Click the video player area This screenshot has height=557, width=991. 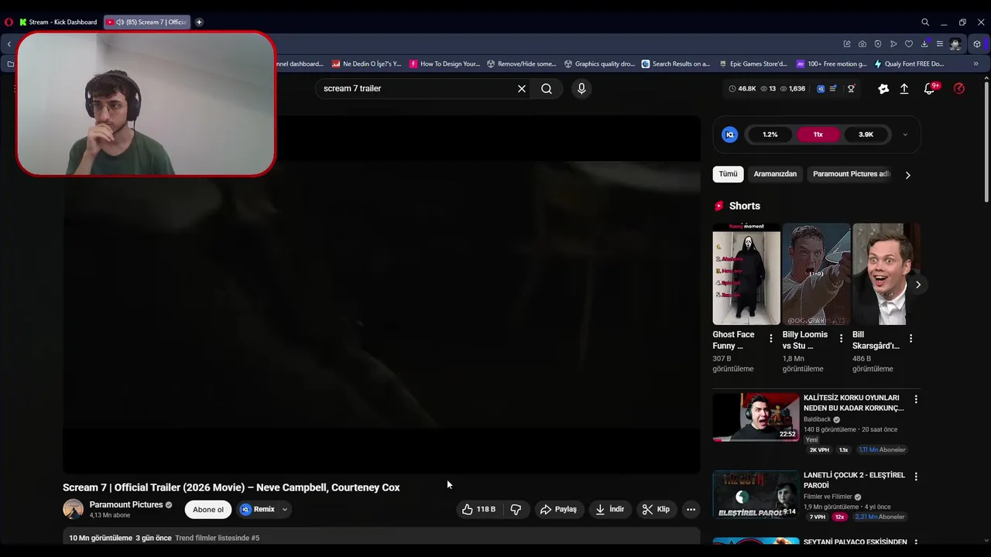click(382, 295)
